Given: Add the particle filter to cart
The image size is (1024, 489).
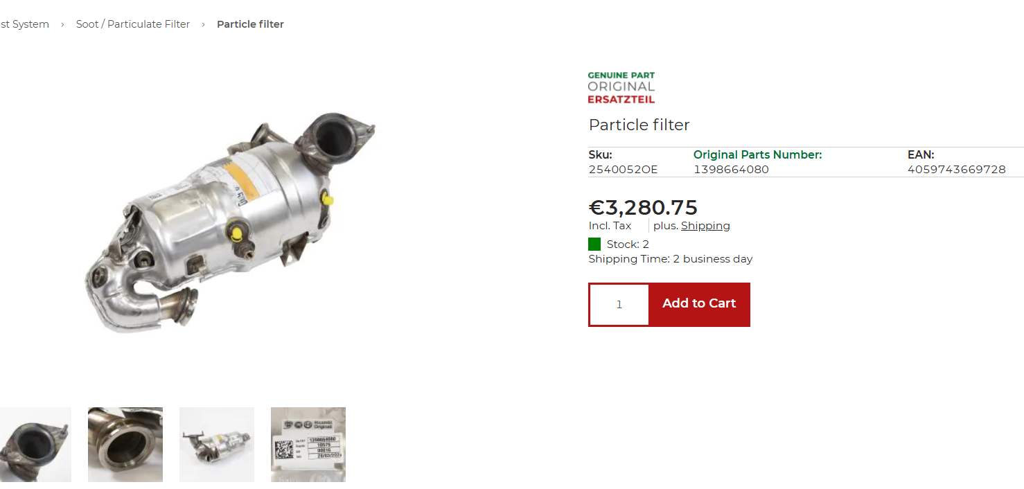Looking at the screenshot, I should (x=699, y=305).
